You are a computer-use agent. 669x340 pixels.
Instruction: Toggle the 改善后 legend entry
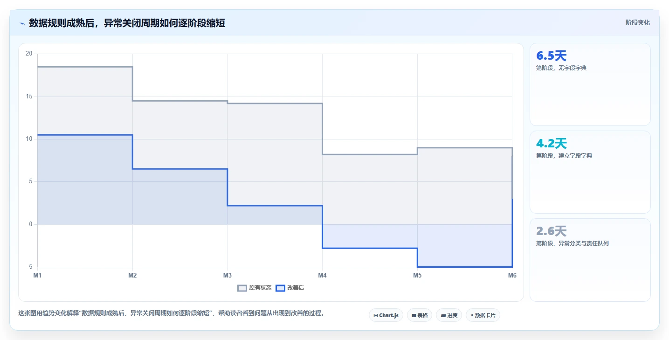[290, 288]
